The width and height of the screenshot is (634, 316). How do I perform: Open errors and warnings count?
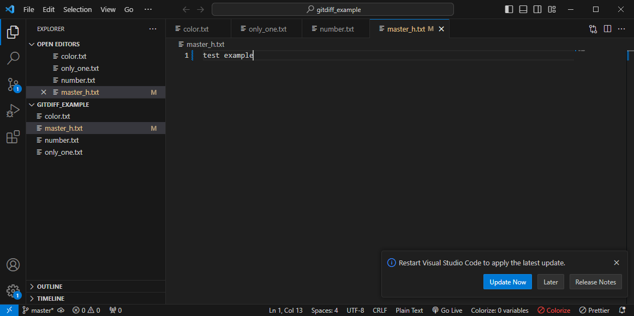pos(86,311)
